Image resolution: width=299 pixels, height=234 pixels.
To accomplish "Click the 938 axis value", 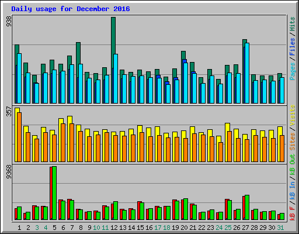I will click(x=9, y=21).
